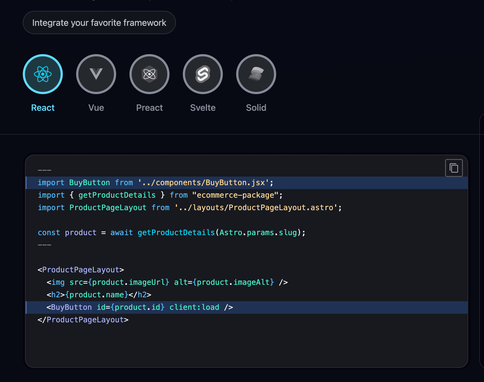This screenshot has height=382, width=484.
Task: Click the '../components/BuyButton.jsx' path string
Action: [204, 183]
